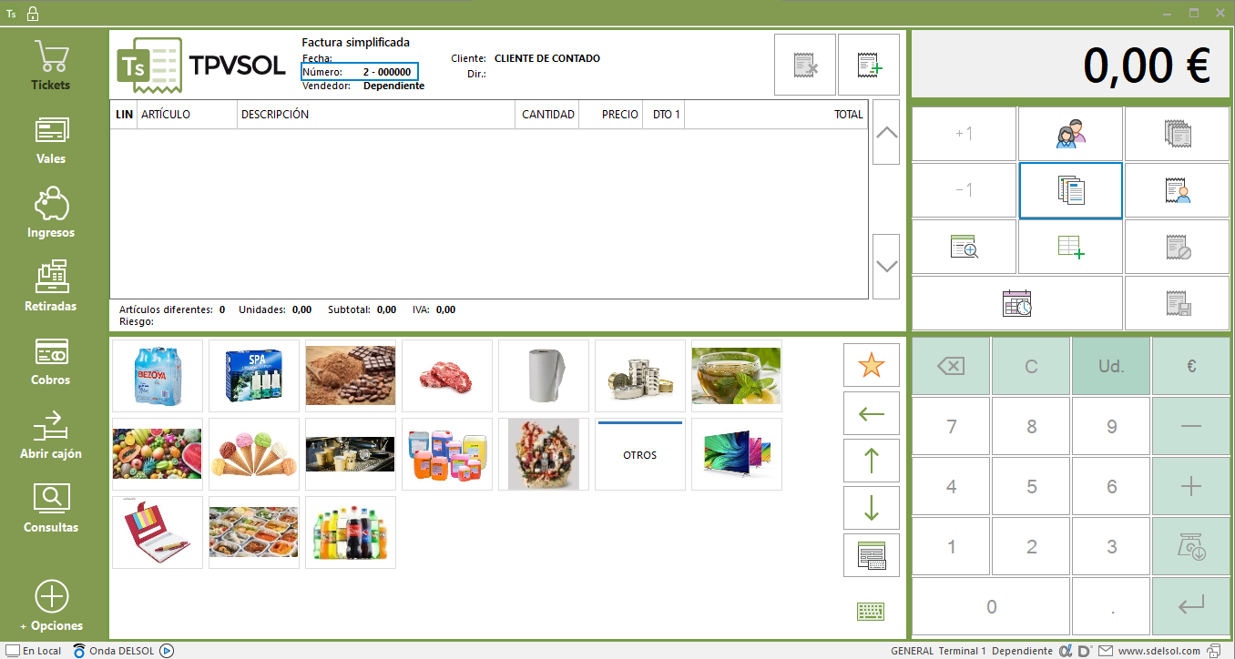
Task: Click the enter arrow key on keypad
Action: point(1191,606)
